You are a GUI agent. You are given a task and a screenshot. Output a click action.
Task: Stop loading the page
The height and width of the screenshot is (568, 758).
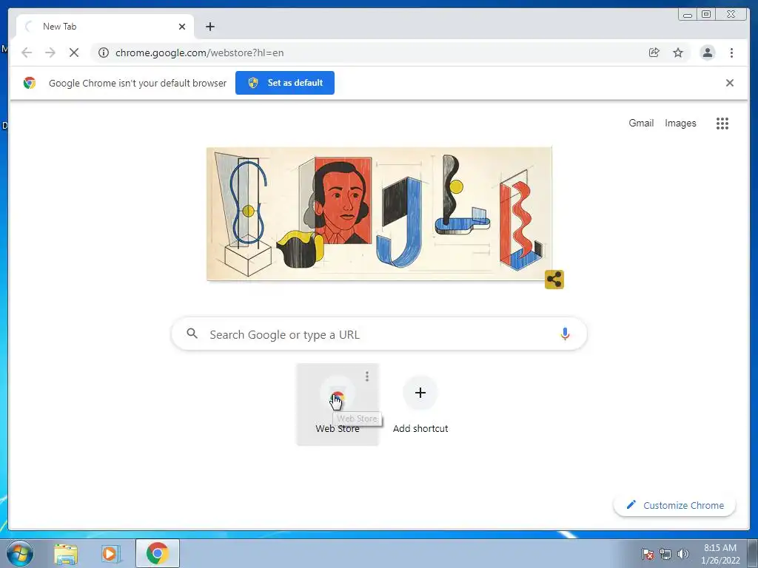point(74,53)
